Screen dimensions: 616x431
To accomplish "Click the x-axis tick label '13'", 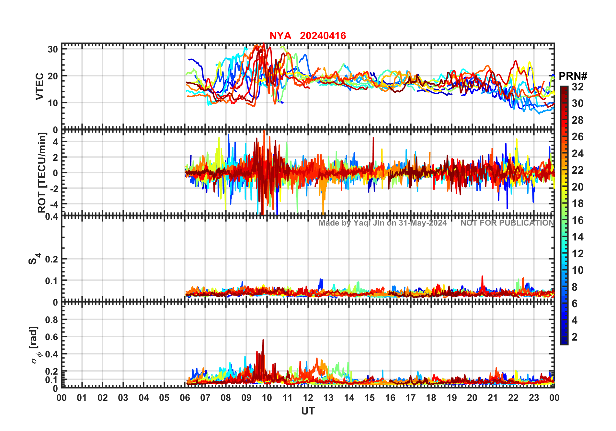I will point(328,398).
